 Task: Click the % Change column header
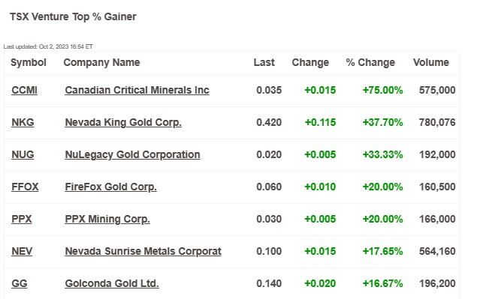(370, 63)
